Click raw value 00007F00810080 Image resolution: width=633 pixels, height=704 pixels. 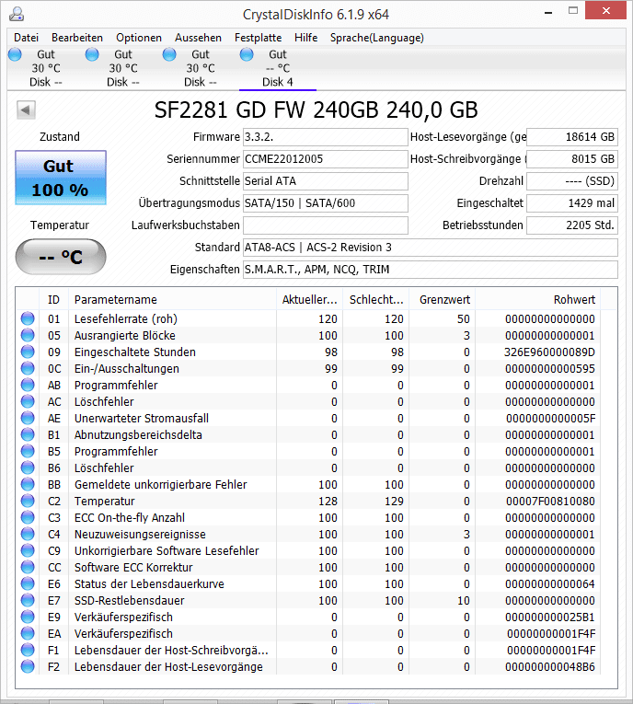pos(550,501)
